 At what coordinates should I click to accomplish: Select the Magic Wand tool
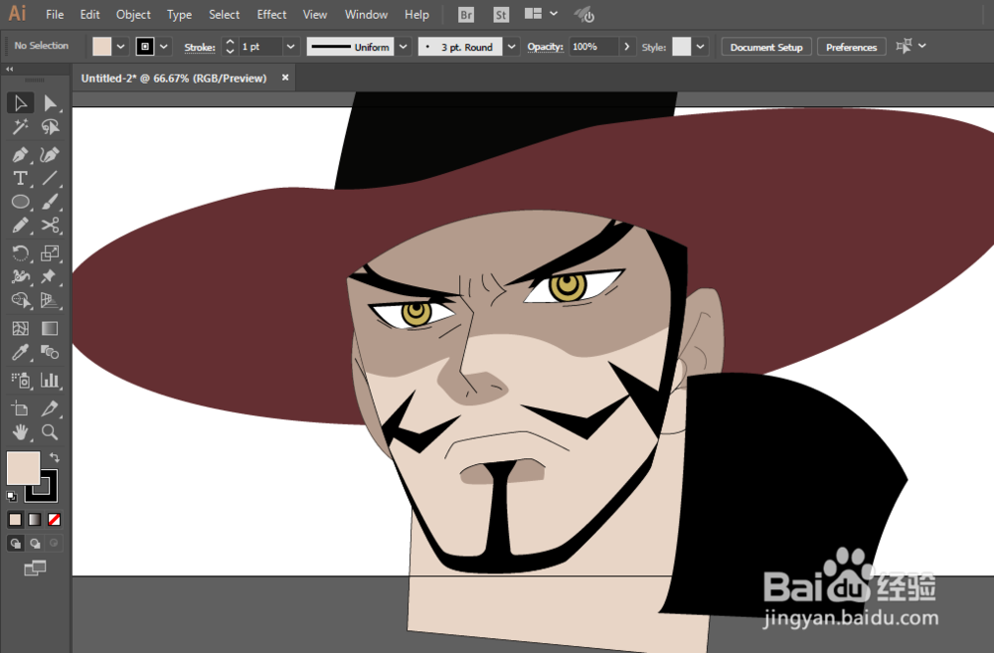click(x=20, y=127)
